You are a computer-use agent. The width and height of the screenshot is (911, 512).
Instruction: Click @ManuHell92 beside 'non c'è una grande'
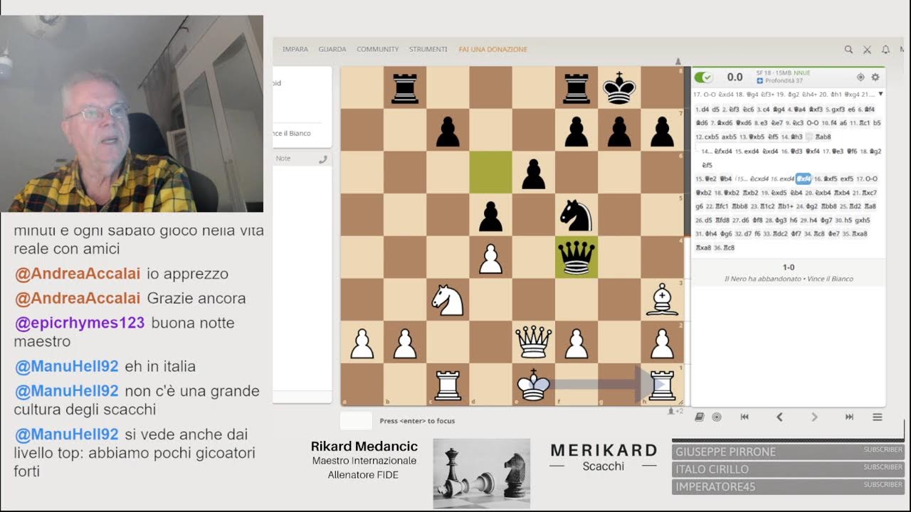pos(66,391)
